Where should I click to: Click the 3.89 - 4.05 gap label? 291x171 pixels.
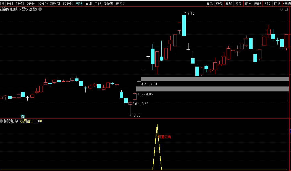coord(145,94)
